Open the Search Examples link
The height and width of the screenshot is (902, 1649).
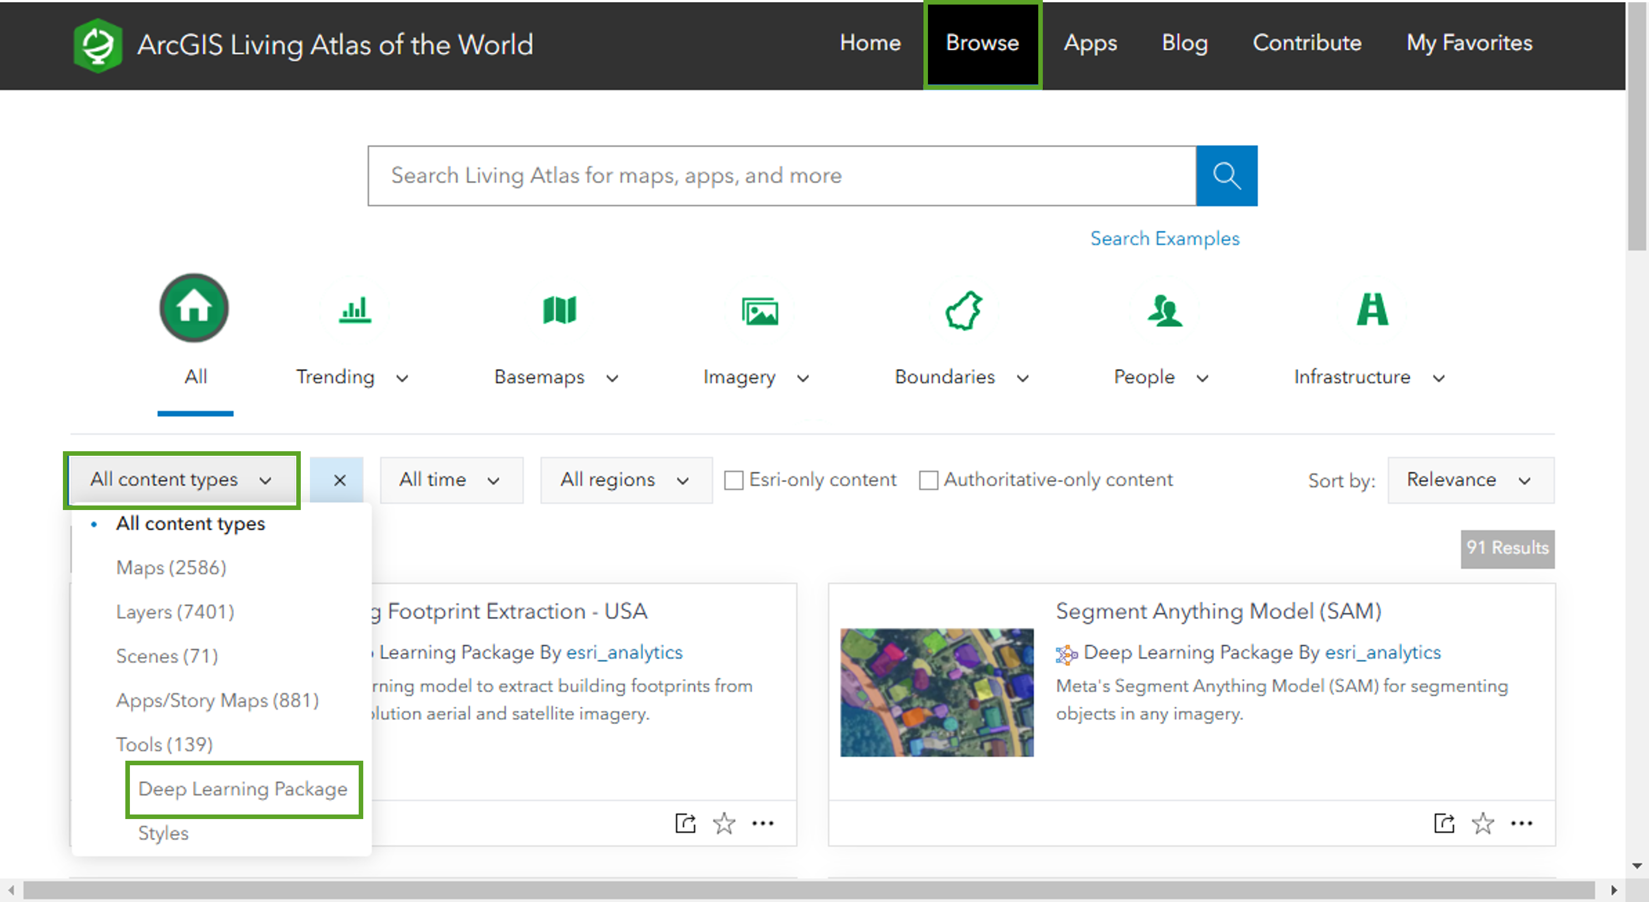[x=1165, y=239]
